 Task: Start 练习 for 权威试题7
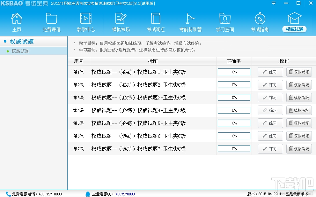coord(270,149)
